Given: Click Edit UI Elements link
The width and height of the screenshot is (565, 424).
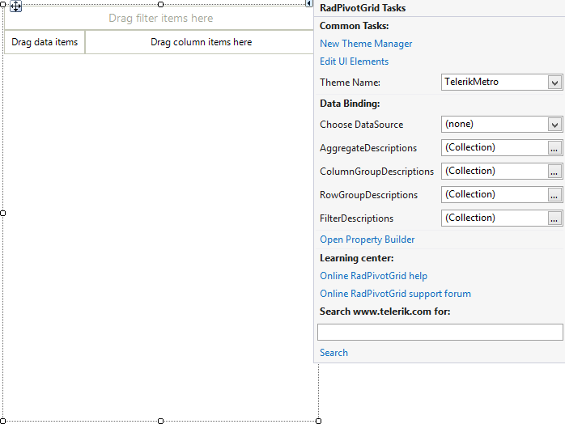Looking at the screenshot, I should pos(354,61).
